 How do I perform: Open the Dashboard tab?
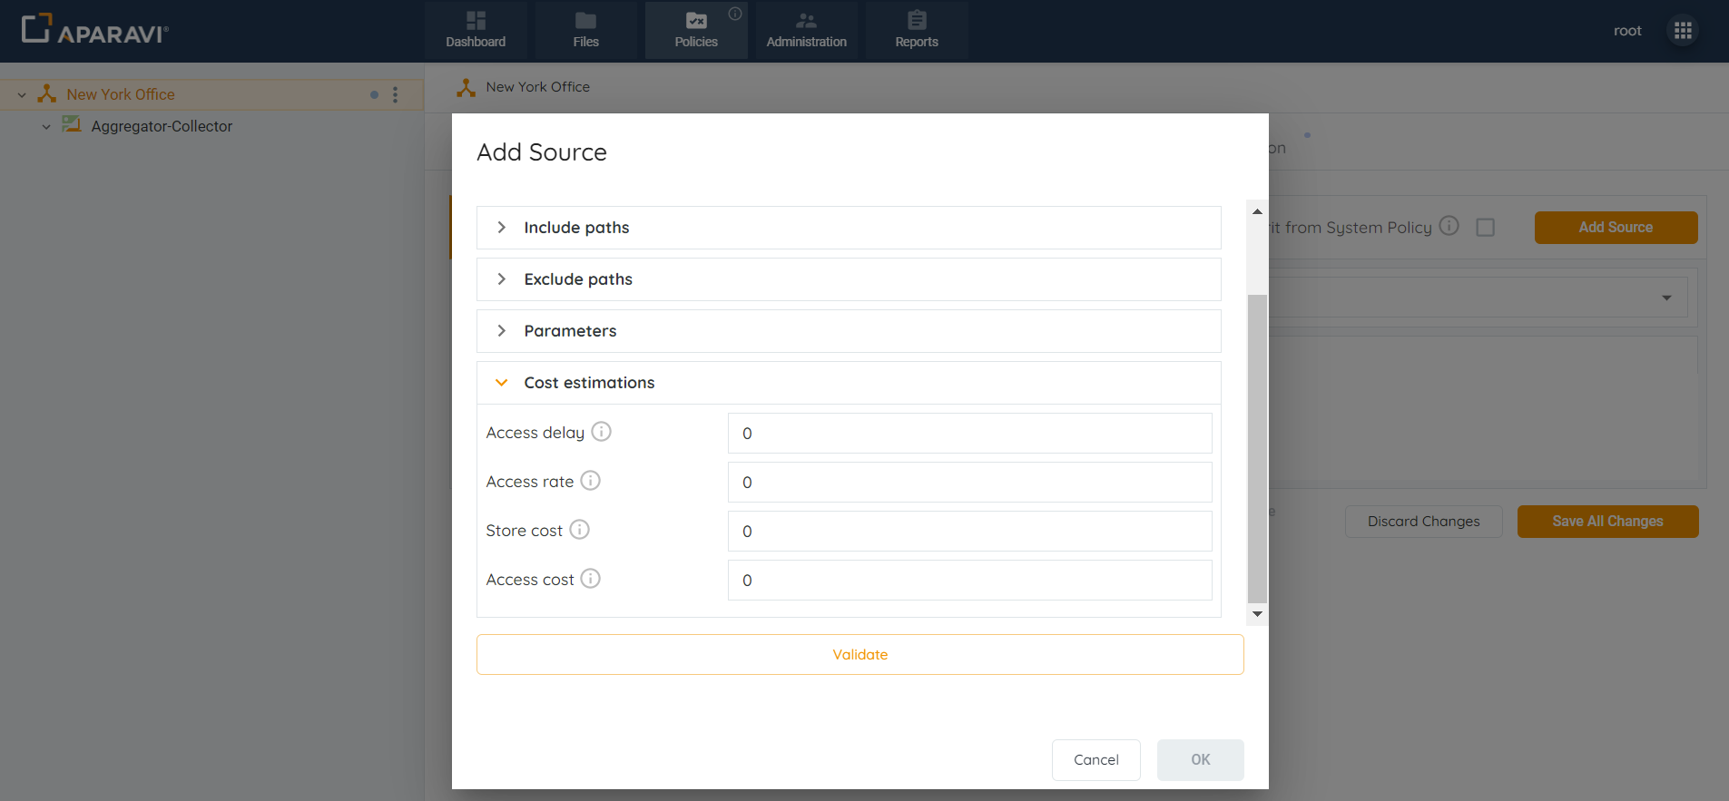[x=476, y=31]
